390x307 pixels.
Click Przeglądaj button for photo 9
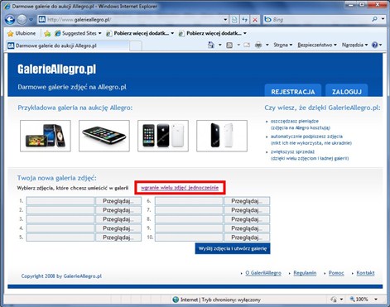[247, 228]
